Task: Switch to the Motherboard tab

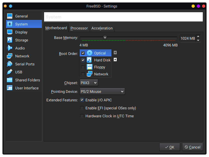Action: click(56, 28)
